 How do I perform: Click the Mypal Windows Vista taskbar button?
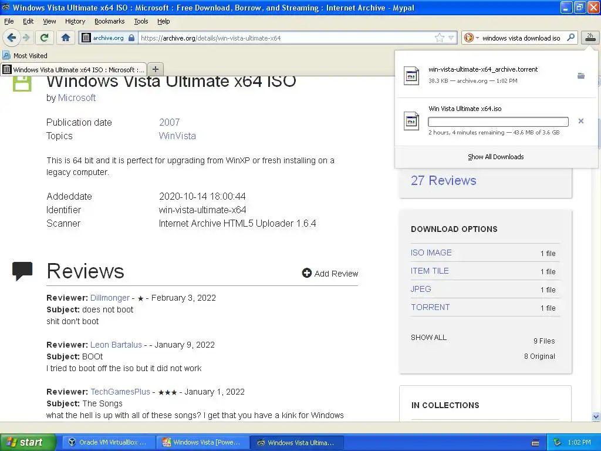click(x=296, y=442)
